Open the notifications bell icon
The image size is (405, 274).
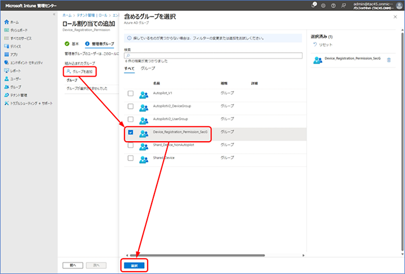point(314,5)
